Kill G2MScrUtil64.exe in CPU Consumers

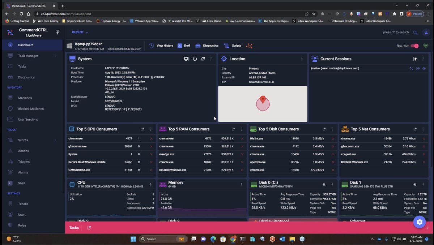[x=151, y=170]
